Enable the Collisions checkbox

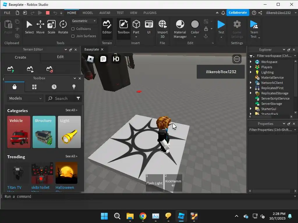pyautogui.click(x=73, y=29)
